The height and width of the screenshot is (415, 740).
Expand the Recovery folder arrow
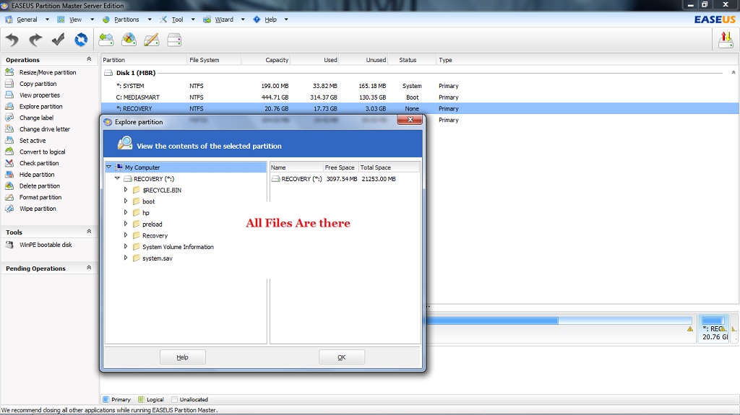126,235
